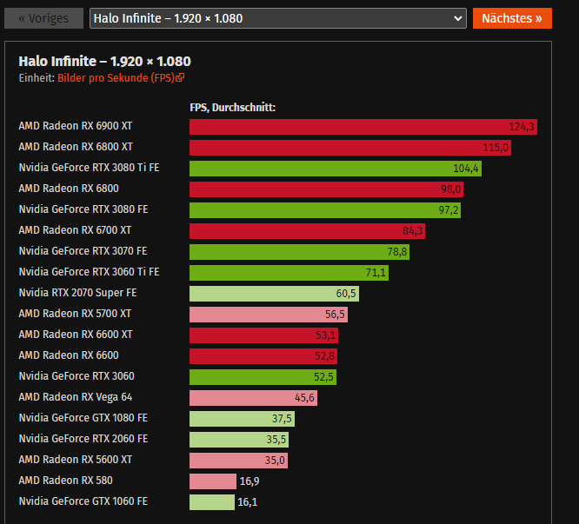Click the 45,6 FPS pink bar
The width and height of the screenshot is (579, 524).
point(253,398)
